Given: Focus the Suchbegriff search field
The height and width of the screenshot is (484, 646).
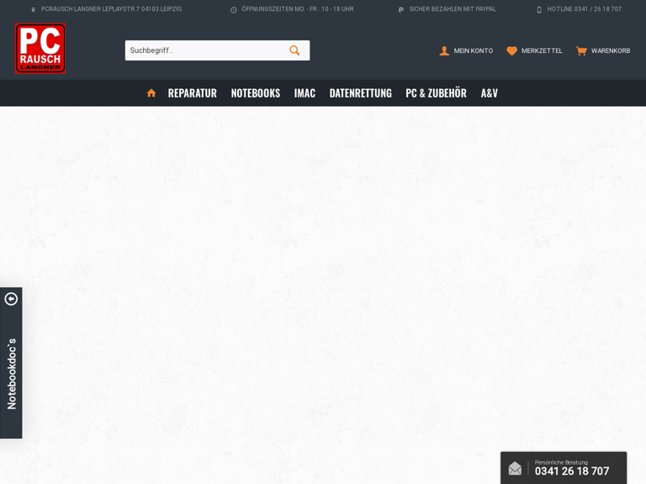Looking at the screenshot, I should click(x=218, y=50).
